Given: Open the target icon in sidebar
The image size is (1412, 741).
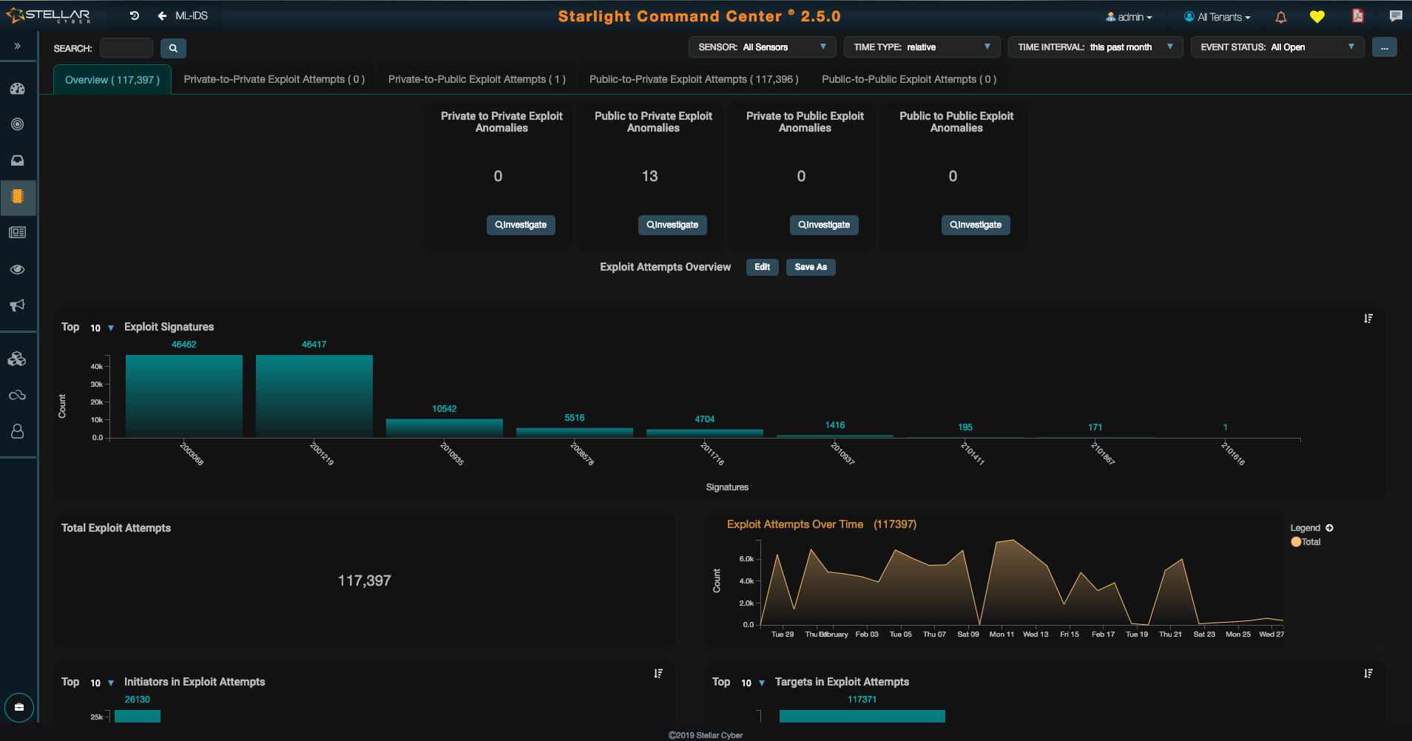Looking at the screenshot, I should tap(18, 124).
